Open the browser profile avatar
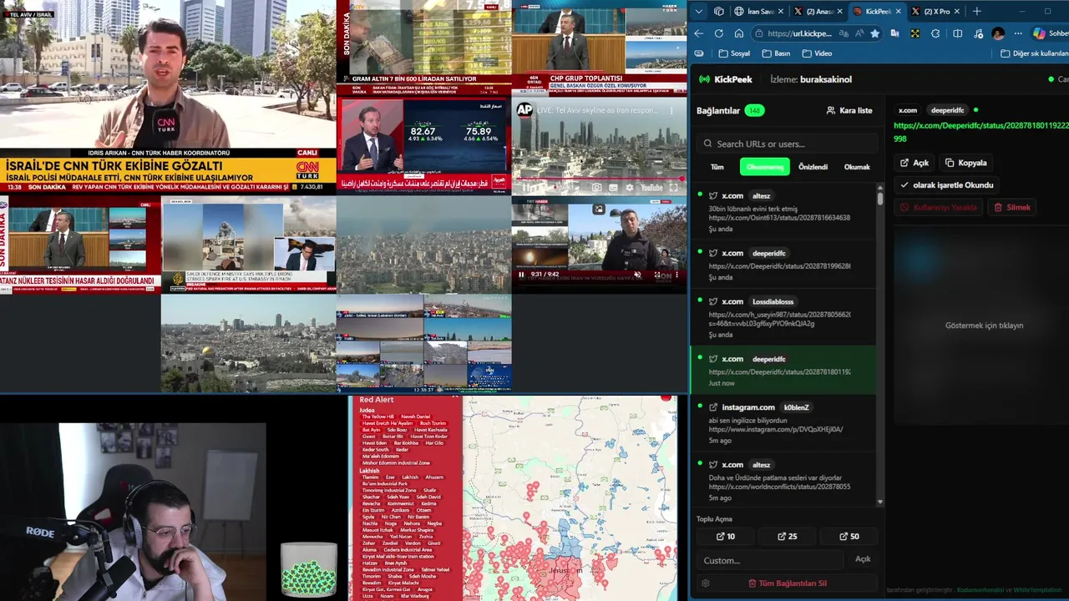The height and width of the screenshot is (601, 1069). click(x=998, y=33)
